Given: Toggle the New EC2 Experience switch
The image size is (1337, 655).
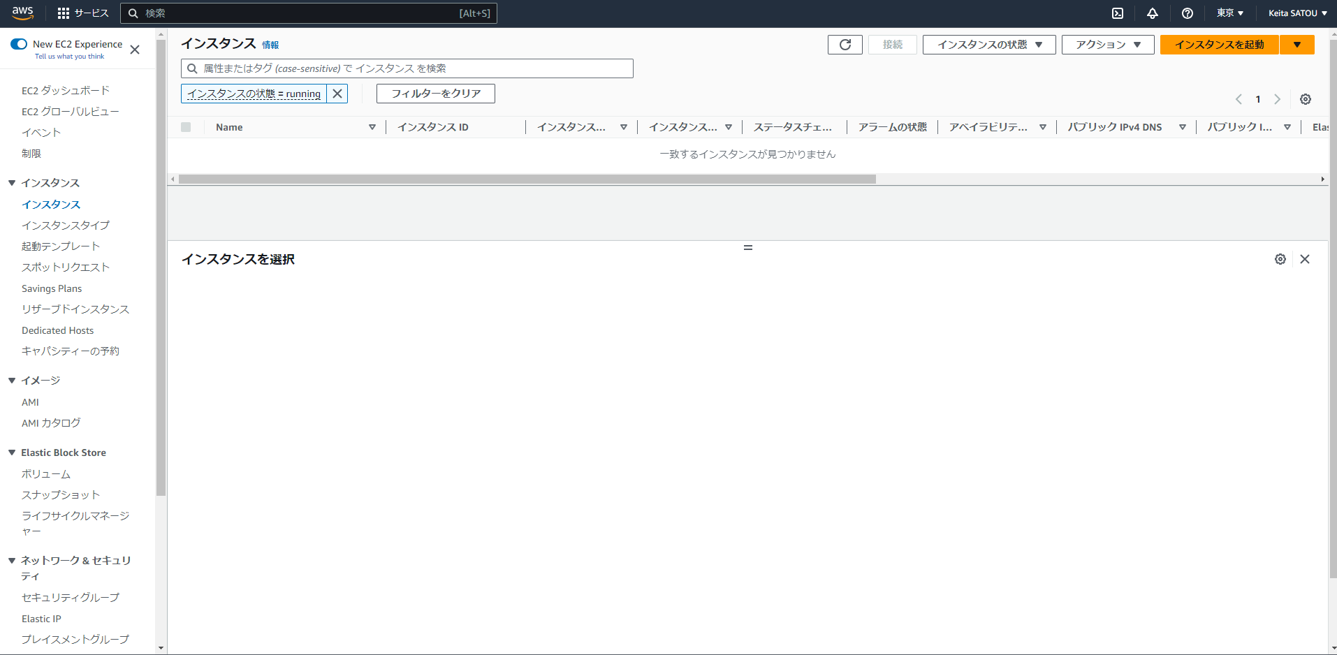Looking at the screenshot, I should (19, 44).
